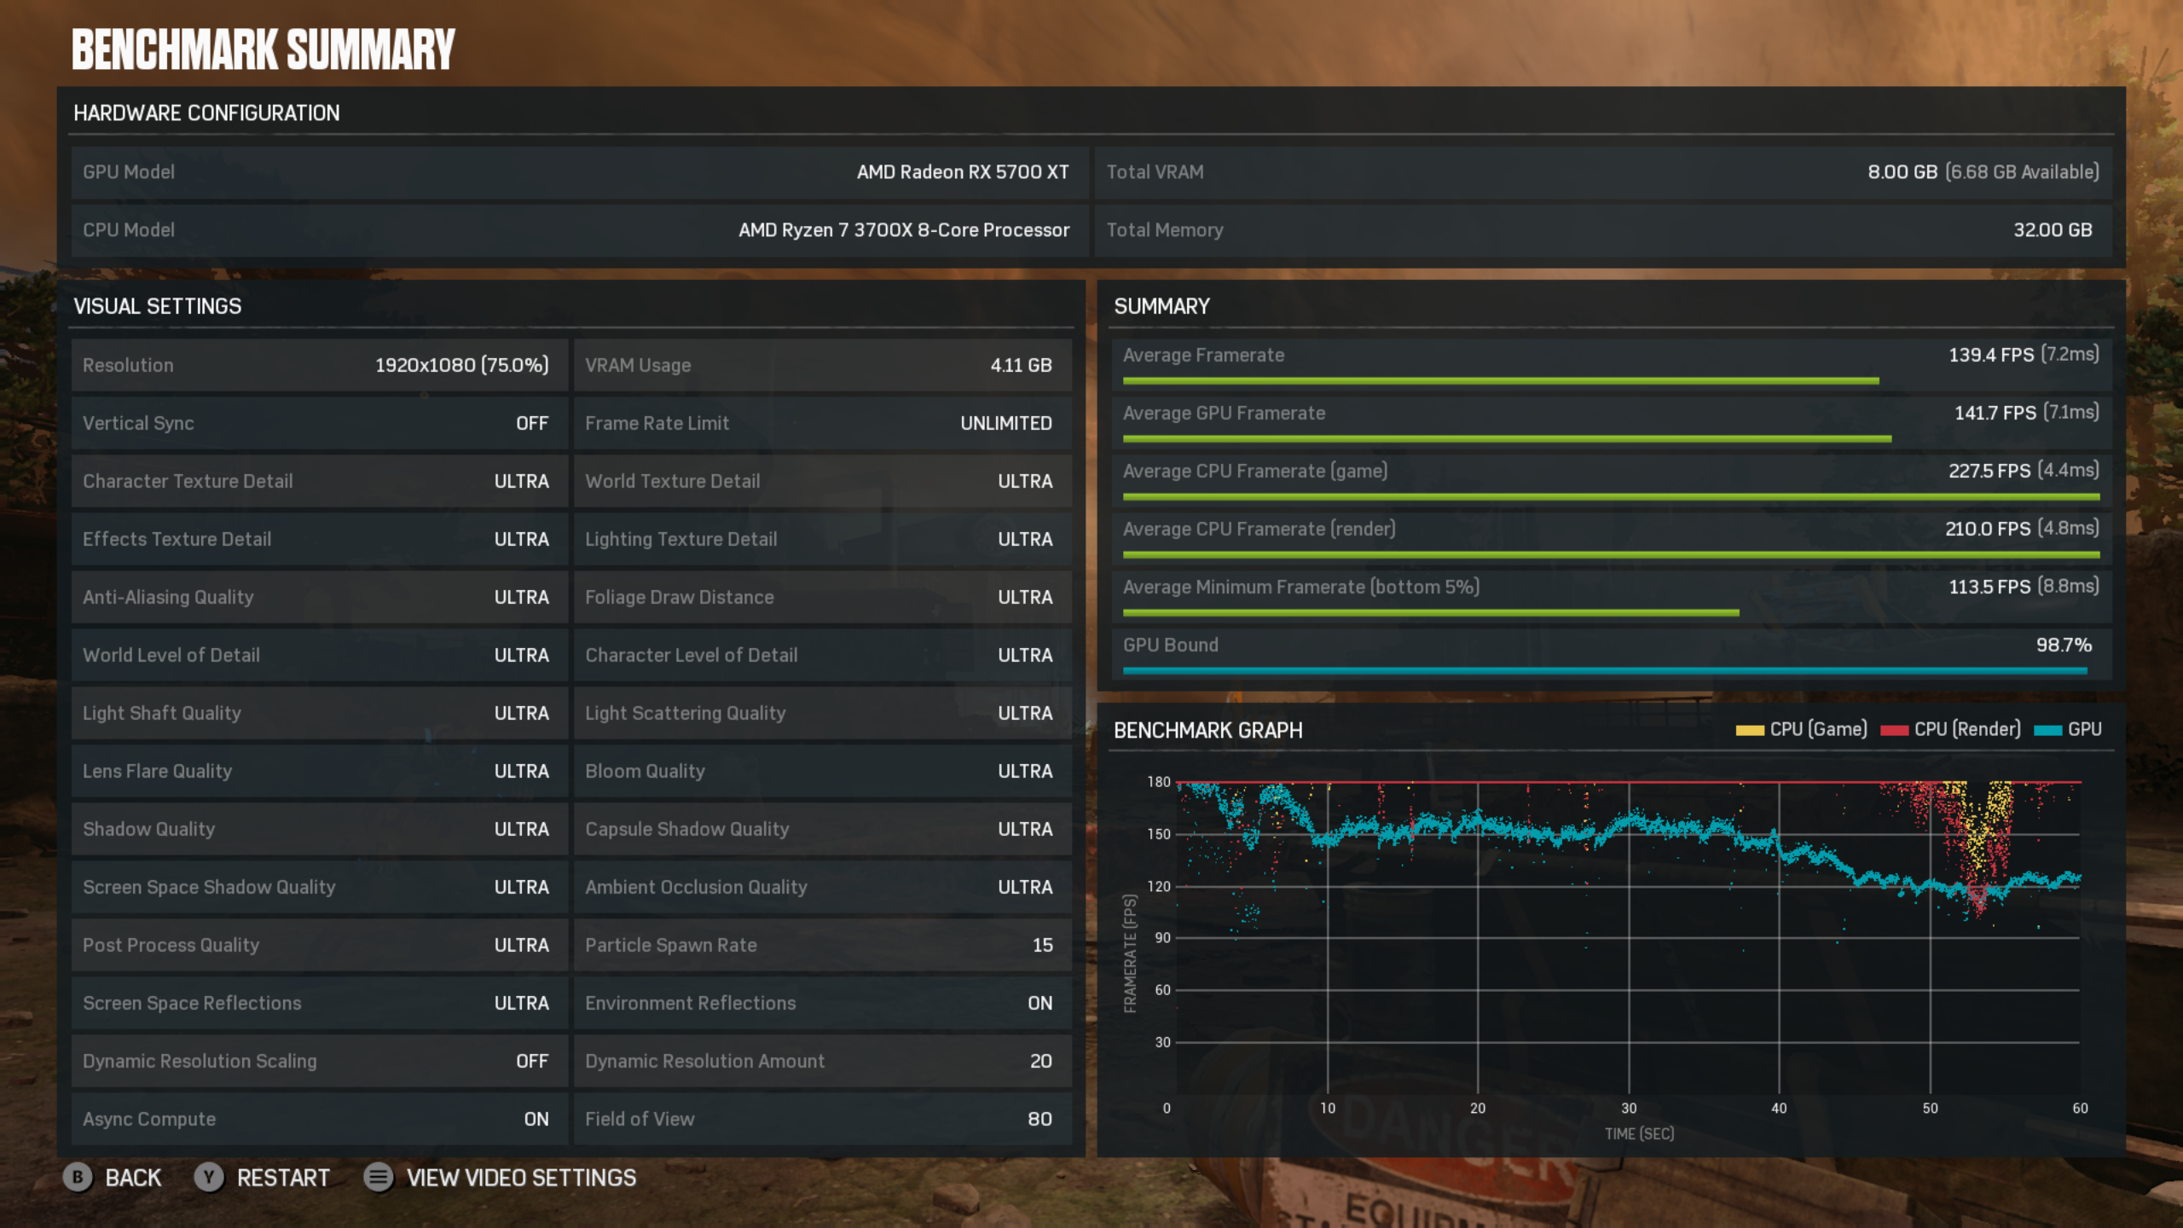Select Foliage Draw Distance row
2183x1228 pixels.
(x=823, y=597)
